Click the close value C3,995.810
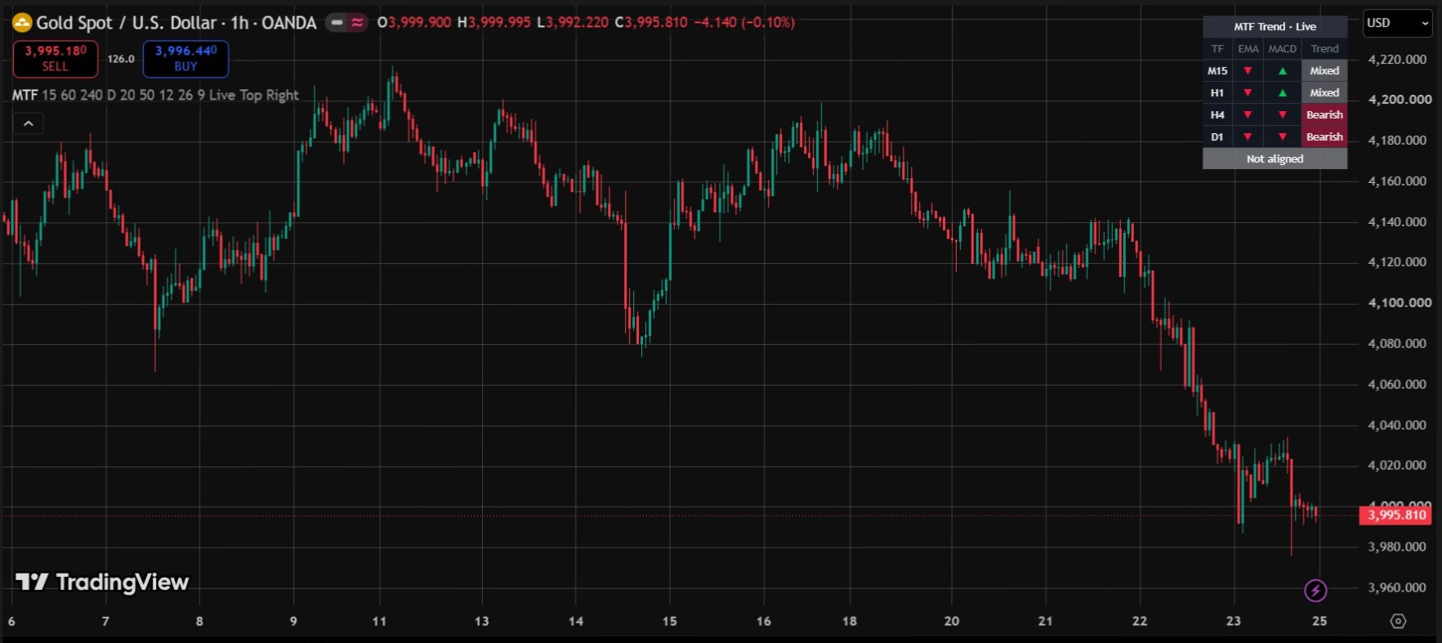Image resolution: width=1442 pixels, height=643 pixels. tap(651, 23)
